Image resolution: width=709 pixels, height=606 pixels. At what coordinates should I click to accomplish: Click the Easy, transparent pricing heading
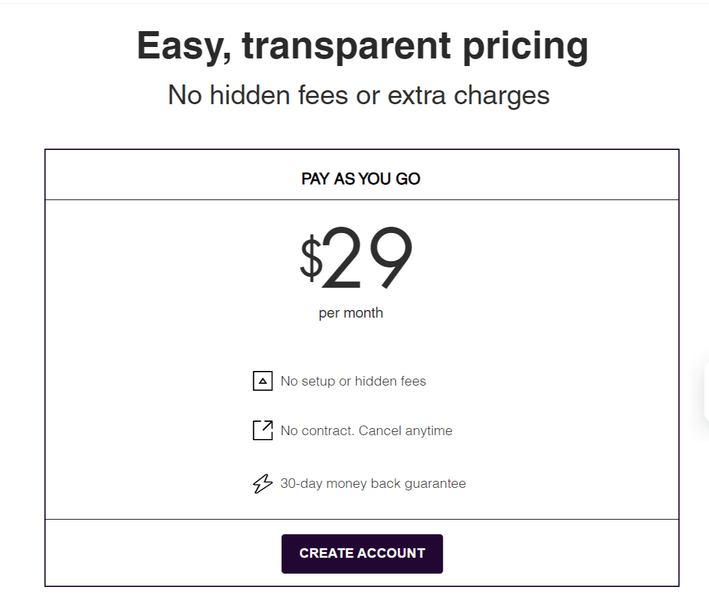361,44
